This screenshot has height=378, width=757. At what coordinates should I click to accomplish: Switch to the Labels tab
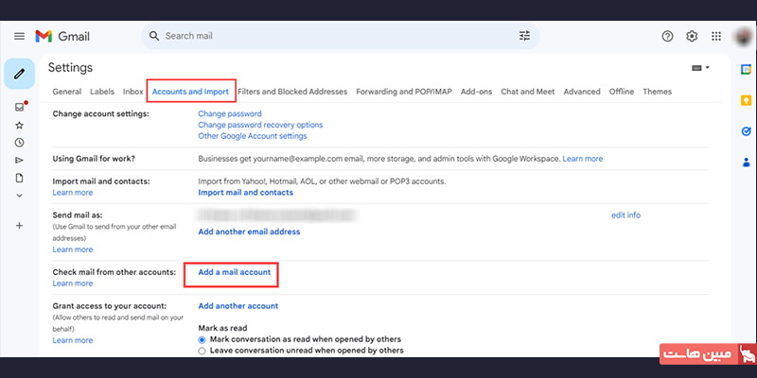click(x=102, y=92)
